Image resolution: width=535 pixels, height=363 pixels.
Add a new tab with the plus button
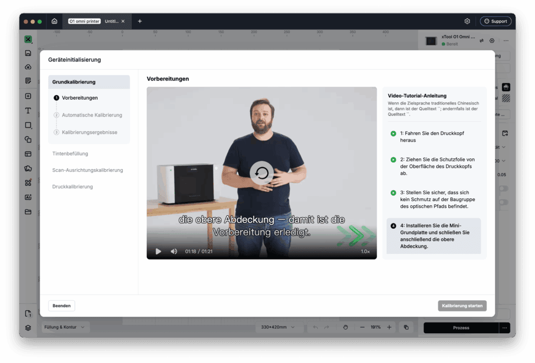139,21
